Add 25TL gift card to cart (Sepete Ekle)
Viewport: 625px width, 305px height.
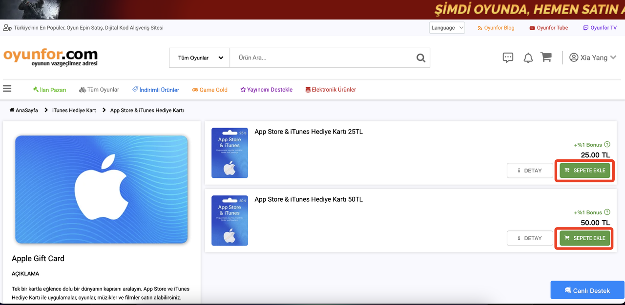[584, 171]
